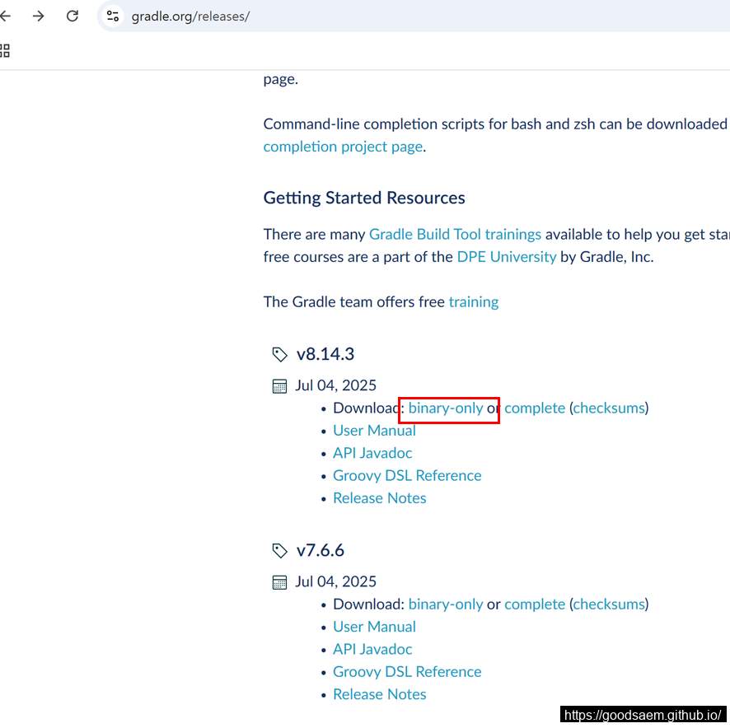The width and height of the screenshot is (730, 728).
Task: Read the v8.14.3 Release Notes
Action: pos(380,498)
